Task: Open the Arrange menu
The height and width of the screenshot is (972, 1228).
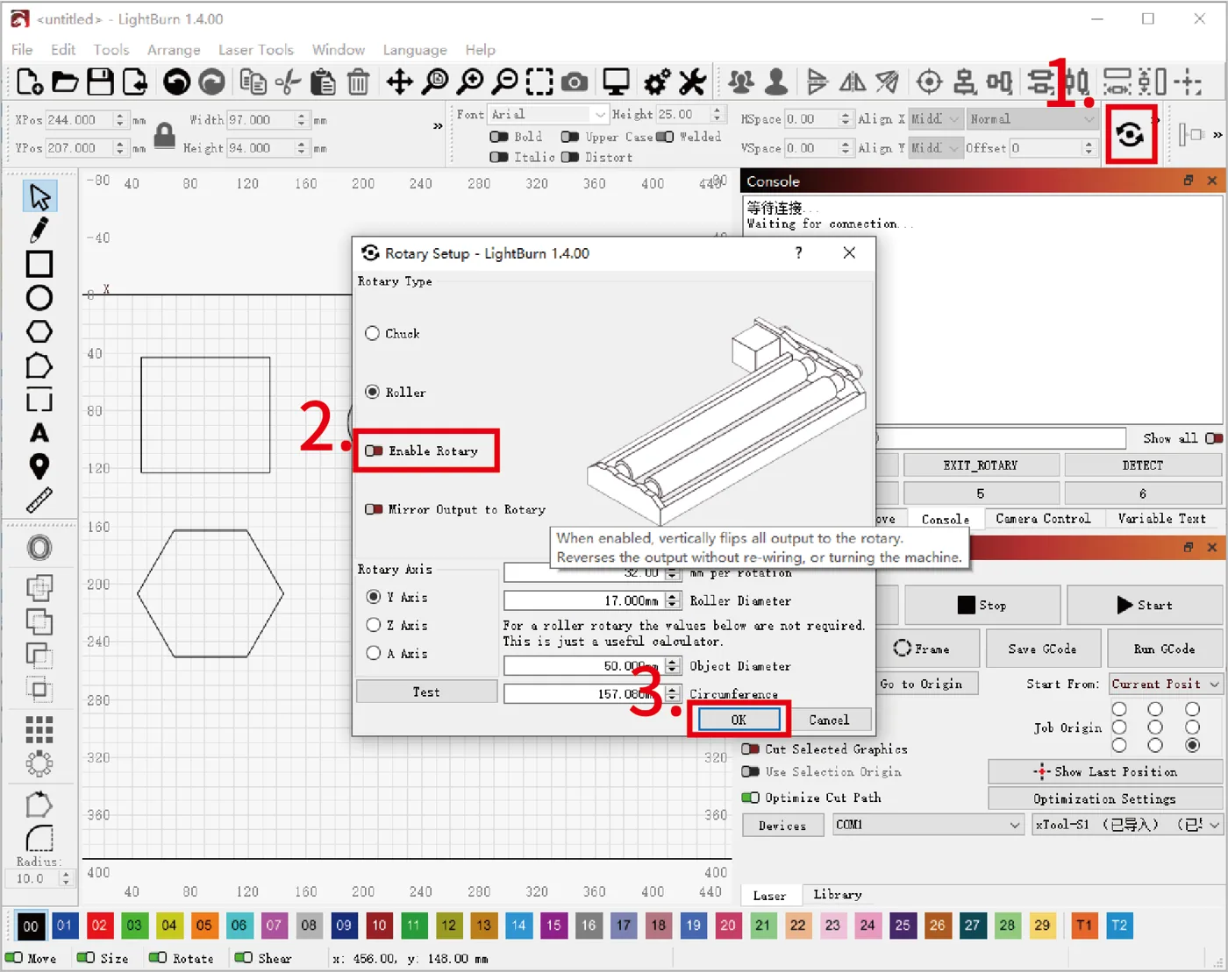Action: 174,50
